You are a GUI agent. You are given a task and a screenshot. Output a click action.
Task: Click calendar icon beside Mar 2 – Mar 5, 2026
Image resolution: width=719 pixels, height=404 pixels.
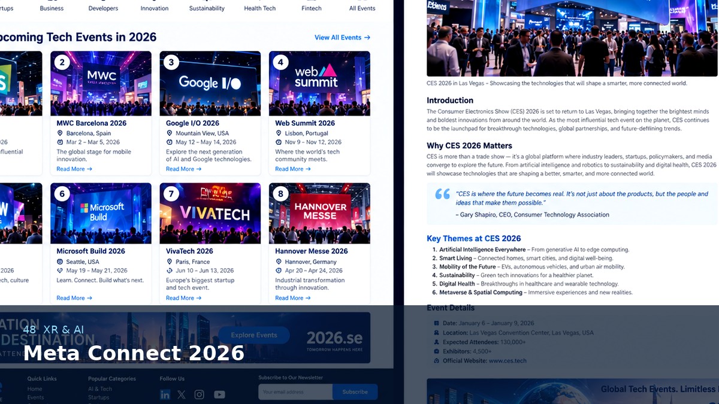[x=60, y=142]
